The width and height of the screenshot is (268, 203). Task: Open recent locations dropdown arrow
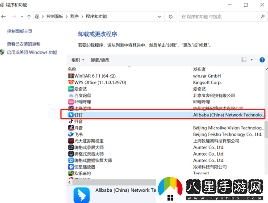tap(22, 17)
